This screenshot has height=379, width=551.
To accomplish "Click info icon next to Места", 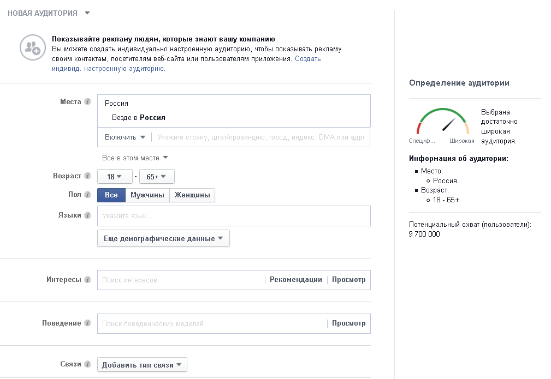I will [x=87, y=102].
